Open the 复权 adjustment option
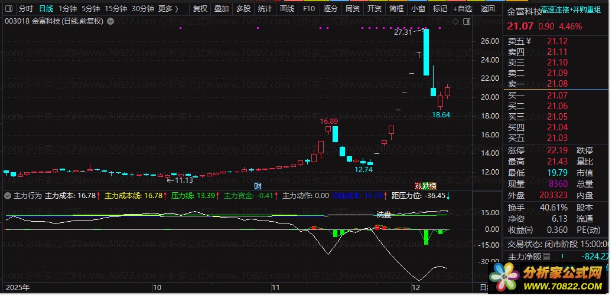 [200, 9]
